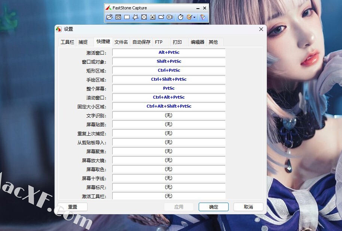Switch to the FTP tab
Image resolution: width=342 pixels, height=231 pixels.
(x=159, y=42)
